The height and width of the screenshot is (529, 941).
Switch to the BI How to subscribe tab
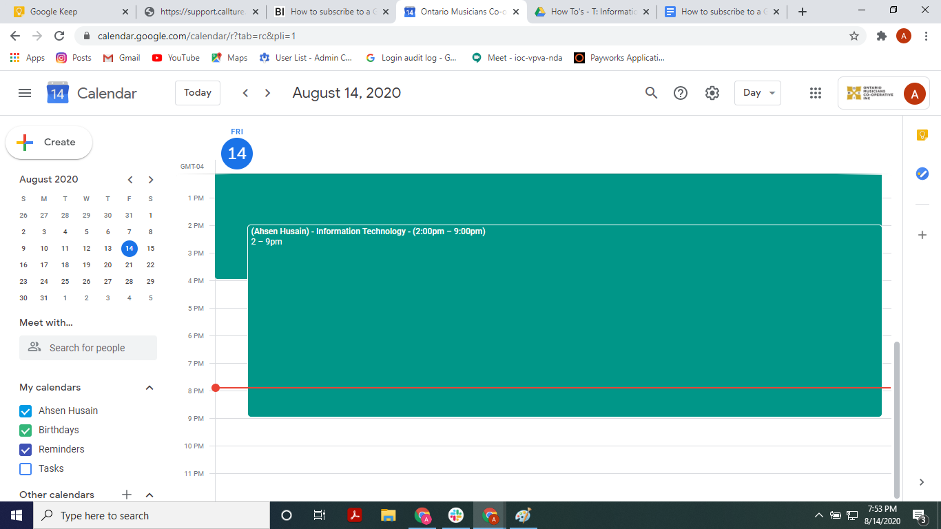click(x=331, y=12)
